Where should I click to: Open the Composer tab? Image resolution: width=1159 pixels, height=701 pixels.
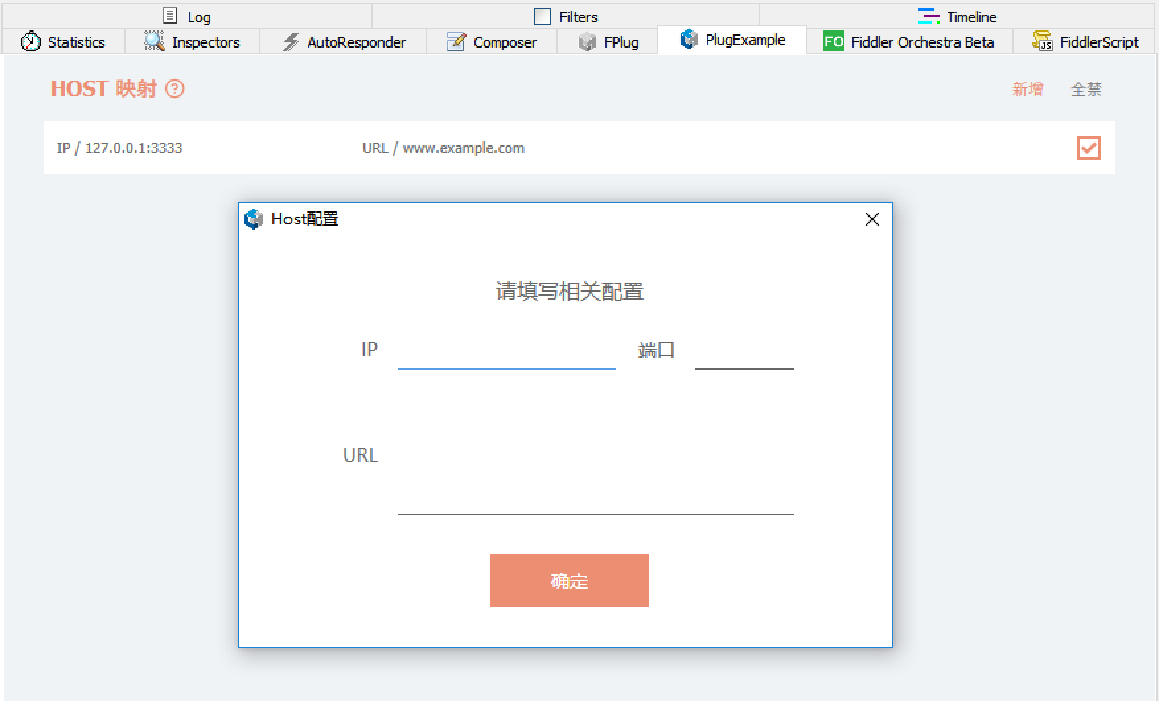point(492,42)
